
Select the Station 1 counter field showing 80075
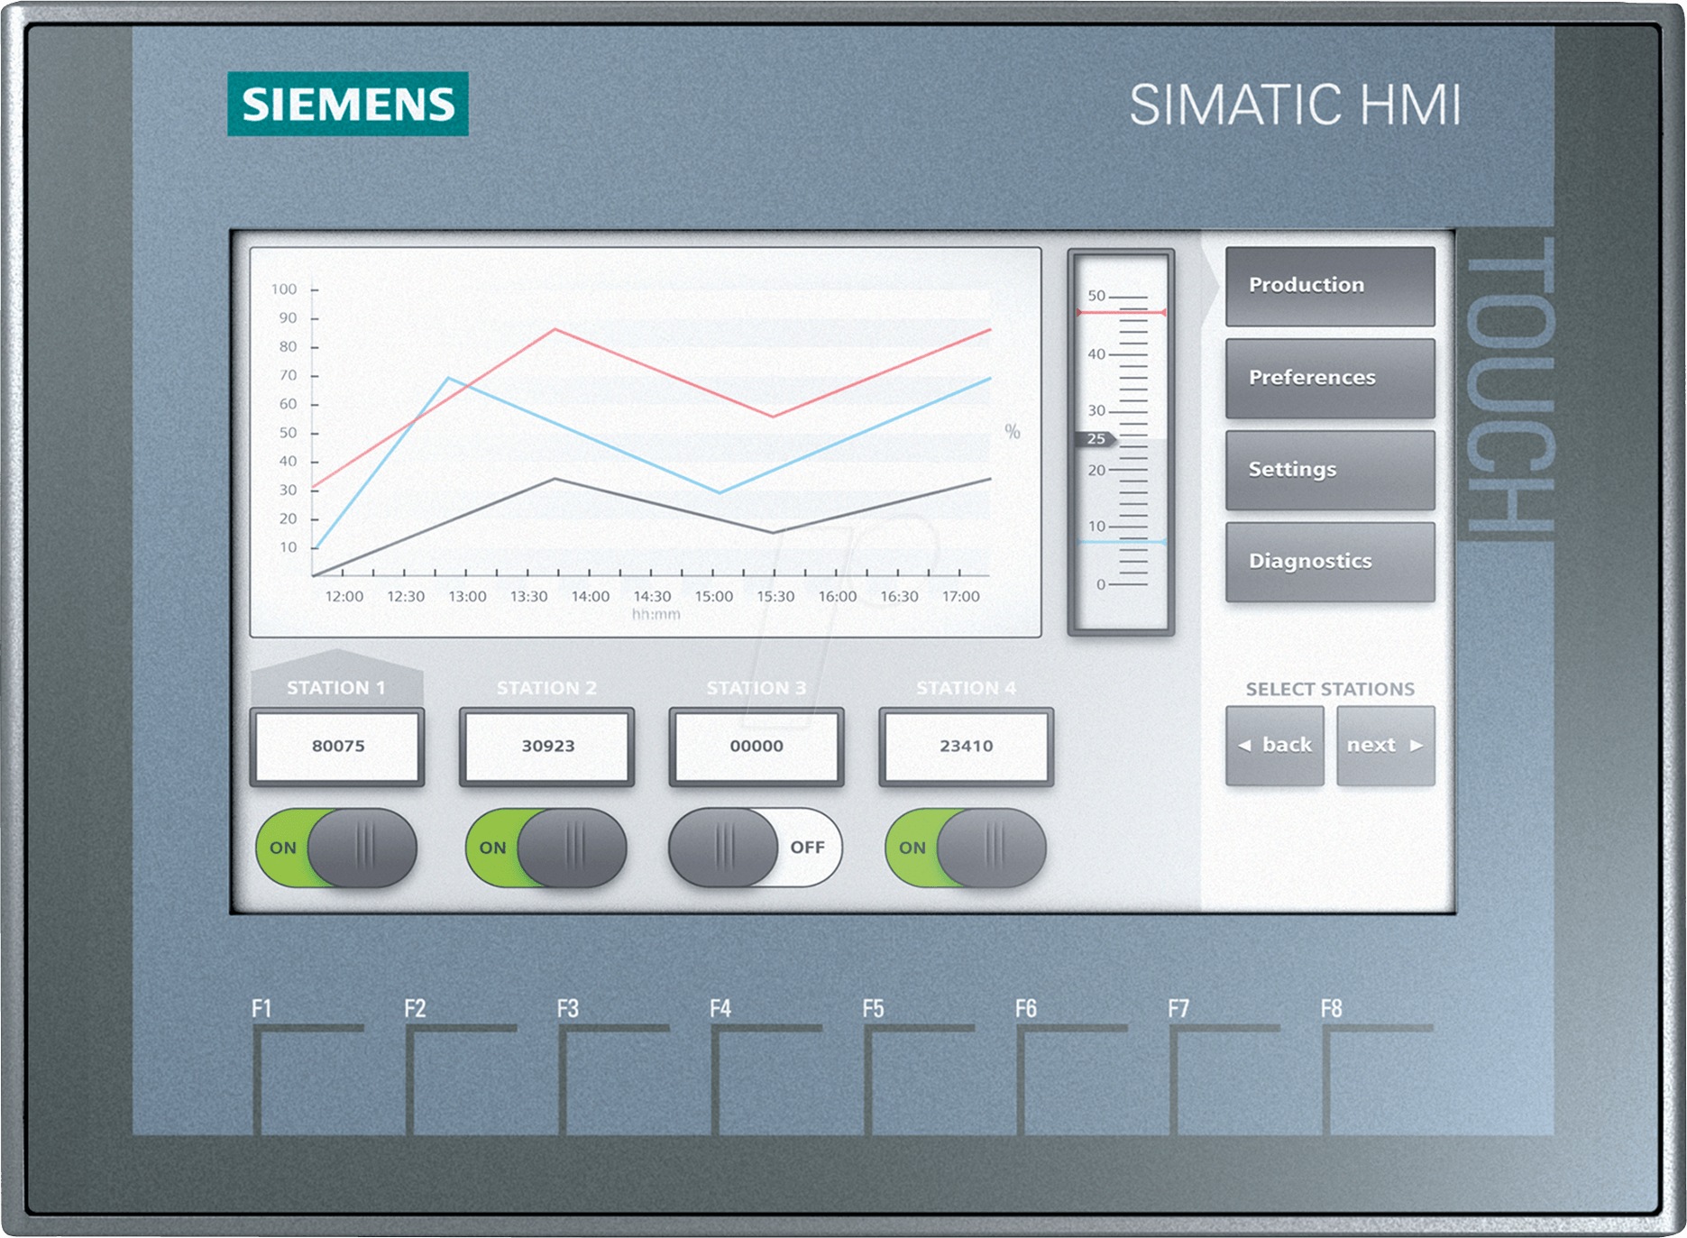point(337,746)
